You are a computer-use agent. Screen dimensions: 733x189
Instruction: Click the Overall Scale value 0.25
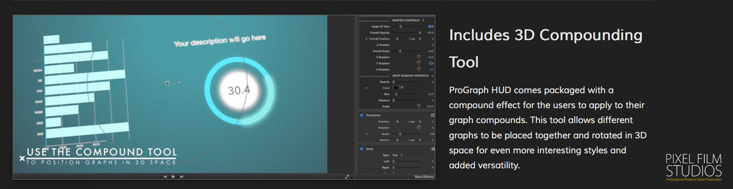pyautogui.click(x=431, y=51)
